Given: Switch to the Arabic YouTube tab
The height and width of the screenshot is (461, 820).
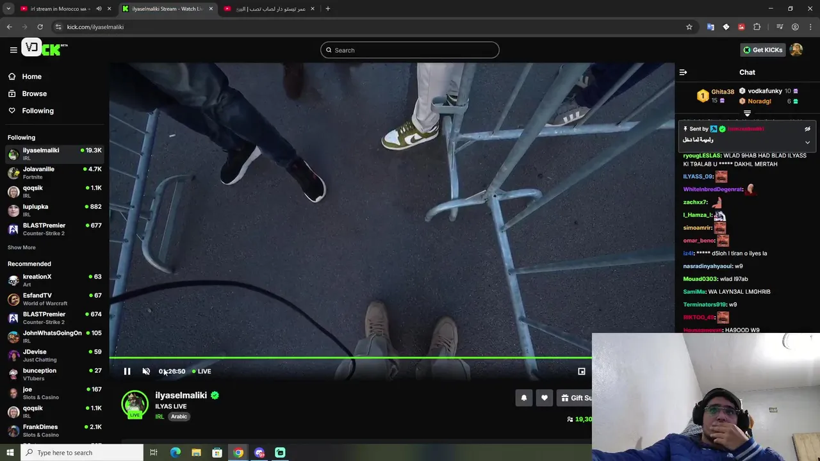Looking at the screenshot, I should [x=269, y=9].
